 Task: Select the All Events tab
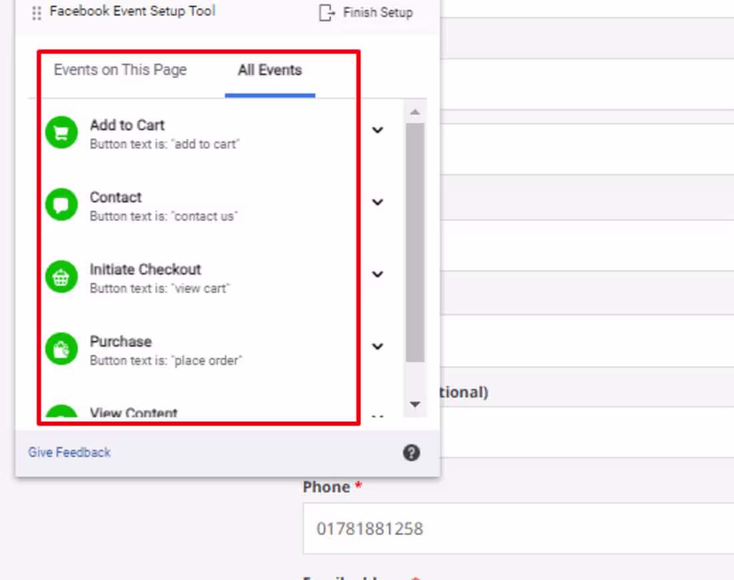pyautogui.click(x=270, y=70)
